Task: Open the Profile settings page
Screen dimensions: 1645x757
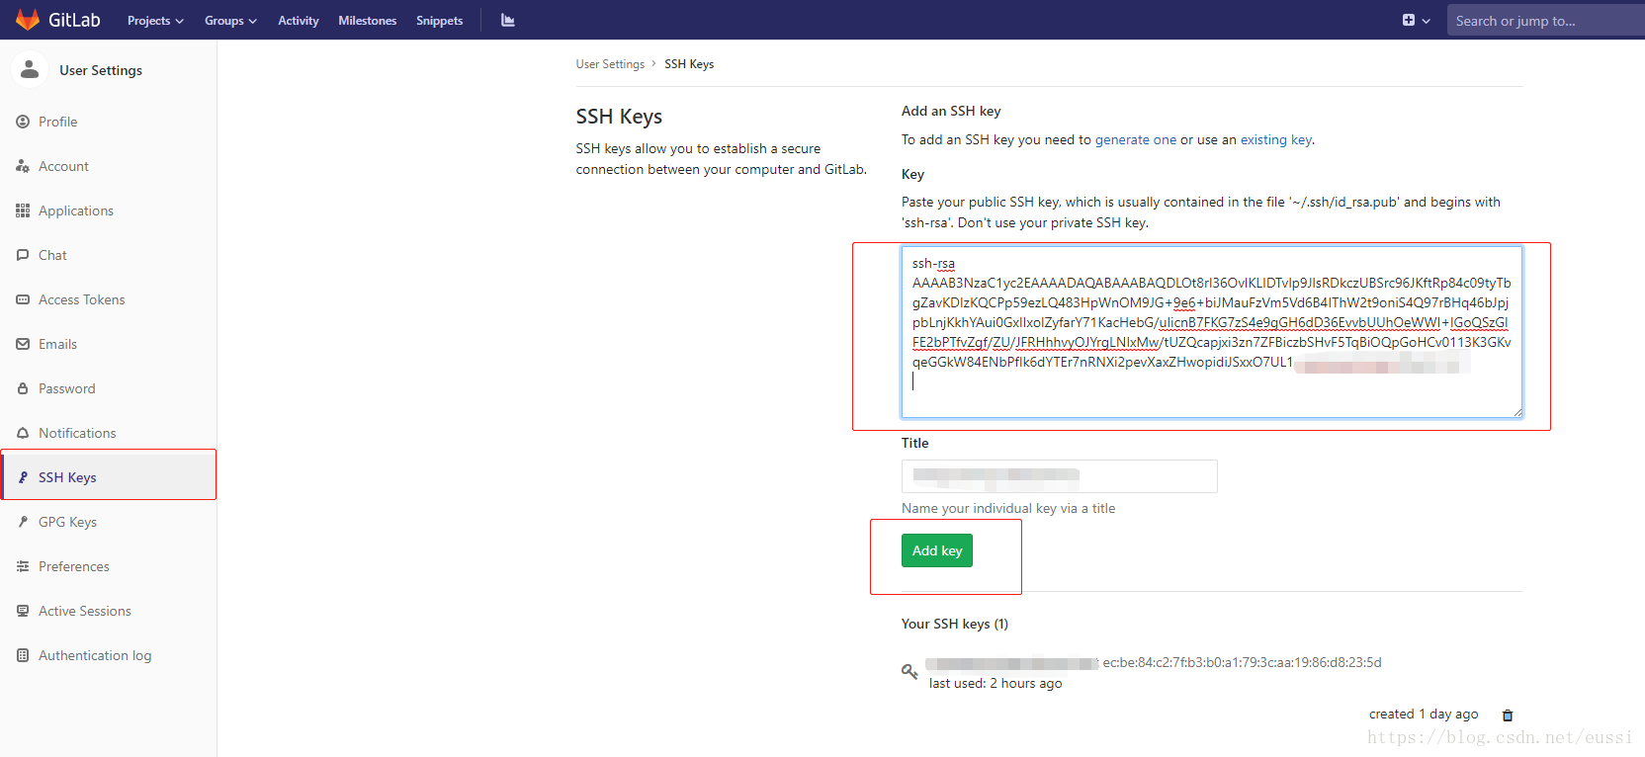Action: click(x=58, y=122)
